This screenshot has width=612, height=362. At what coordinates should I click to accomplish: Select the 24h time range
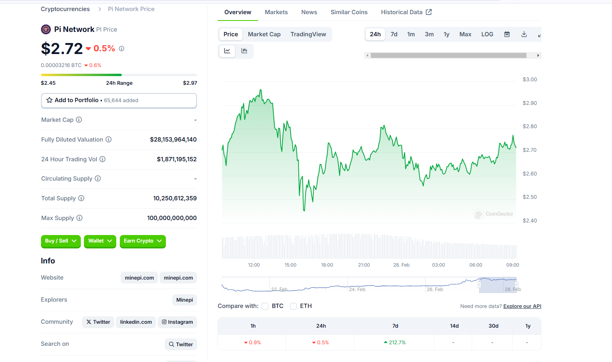[x=375, y=34]
